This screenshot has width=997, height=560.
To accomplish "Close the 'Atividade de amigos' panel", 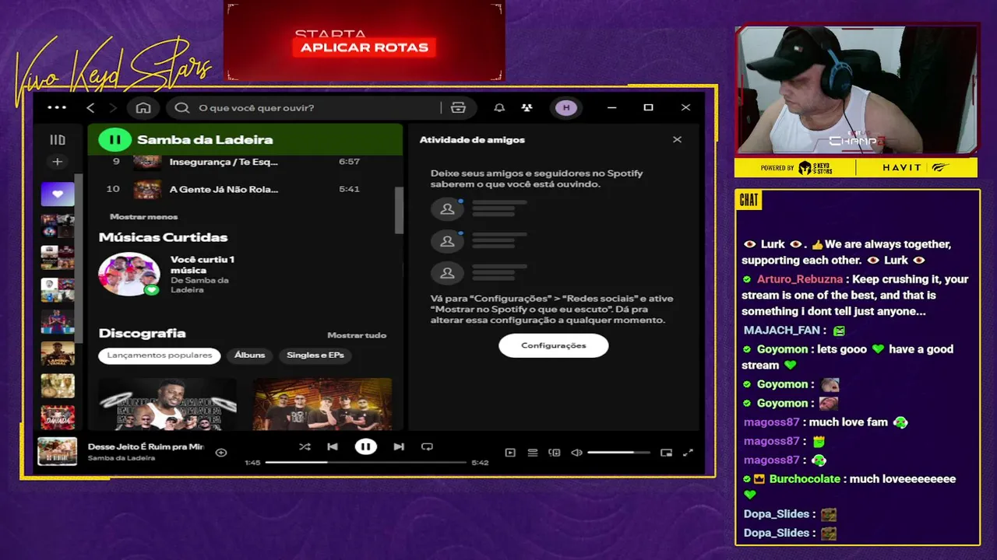I will click(x=677, y=140).
